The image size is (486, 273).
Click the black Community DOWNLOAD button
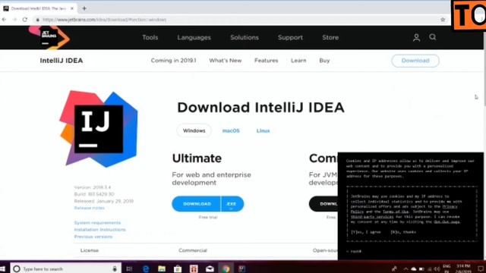[323, 204]
